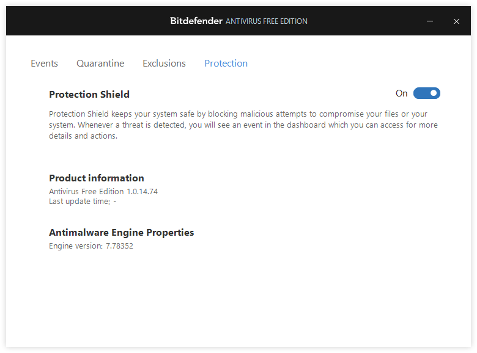
Task: Switch to the Quarantine tab
Action: tap(100, 64)
